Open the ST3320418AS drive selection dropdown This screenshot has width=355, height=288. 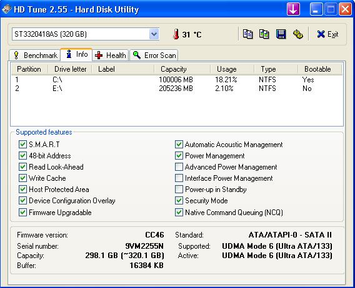(x=154, y=34)
